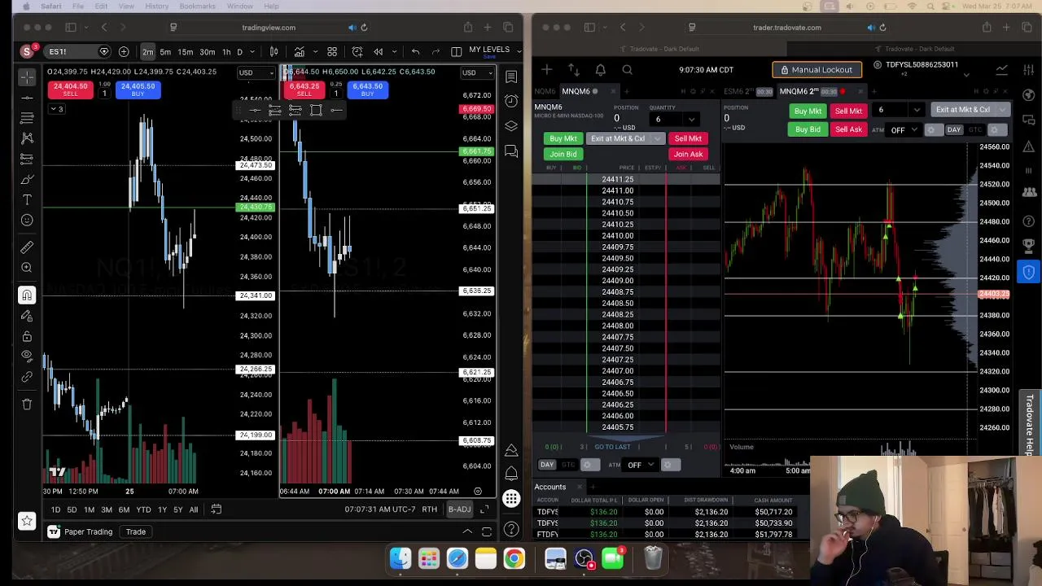The image size is (1042, 586).
Task: Activate the zoom-in tool in TradingView sidebar
Action: pyautogui.click(x=27, y=267)
